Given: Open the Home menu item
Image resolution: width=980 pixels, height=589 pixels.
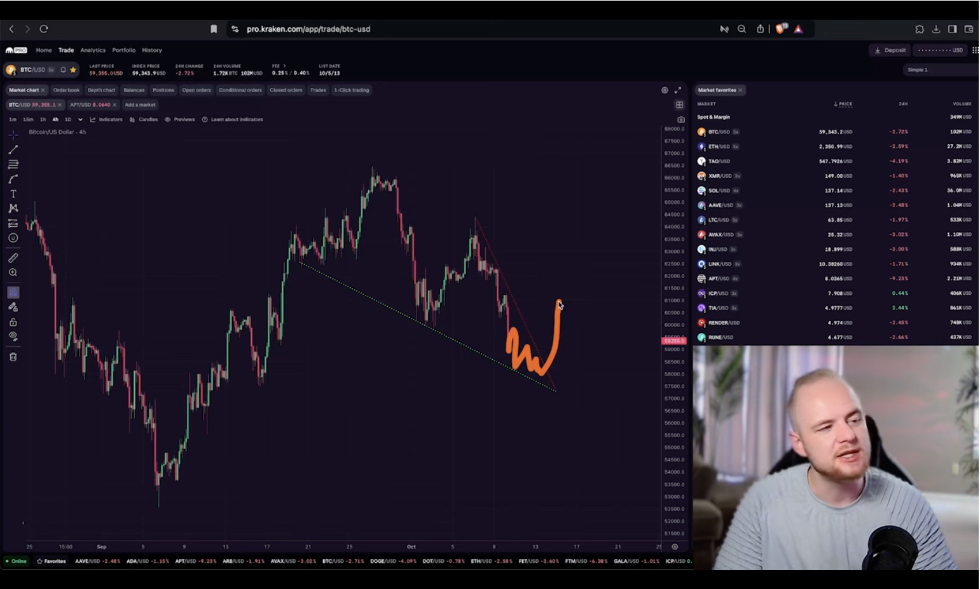Looking at the screenshot, I should point(44,50).
